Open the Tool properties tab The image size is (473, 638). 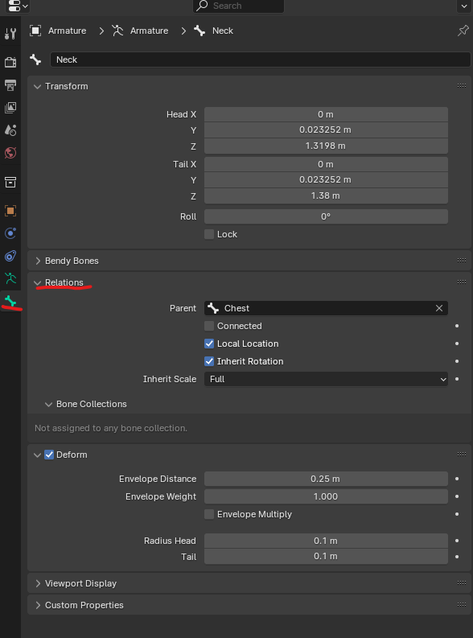click(10, 33)
